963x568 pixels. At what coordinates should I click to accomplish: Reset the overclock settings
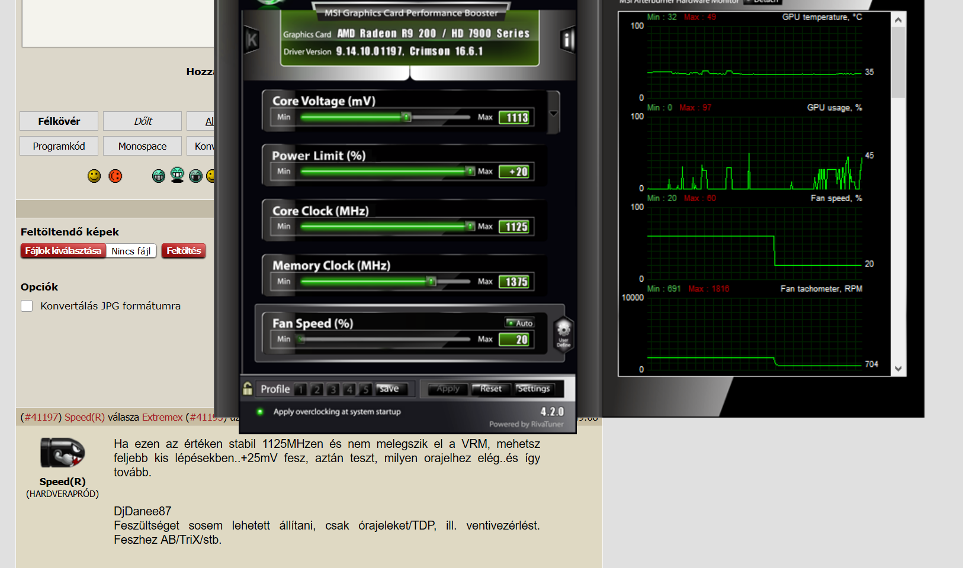491,389
